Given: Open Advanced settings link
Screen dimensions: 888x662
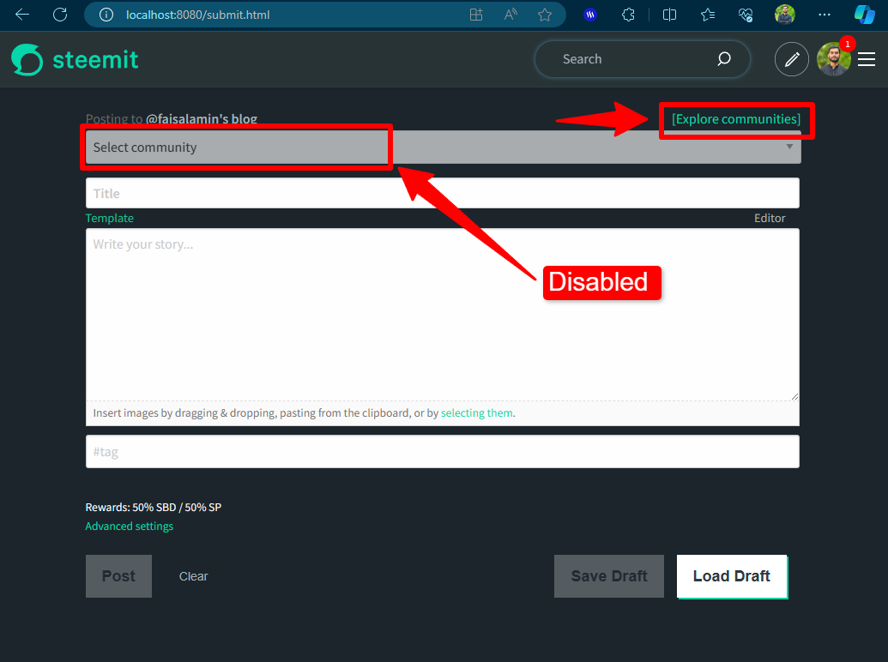Looking at the screenshot, I should coord(129,527).
